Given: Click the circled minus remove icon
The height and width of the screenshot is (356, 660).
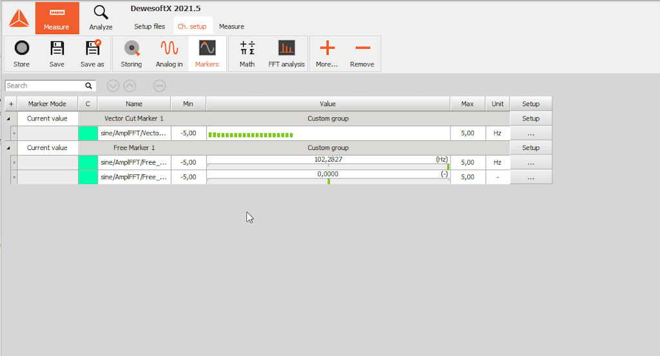Looking at the screenshot, I should 159,86.
